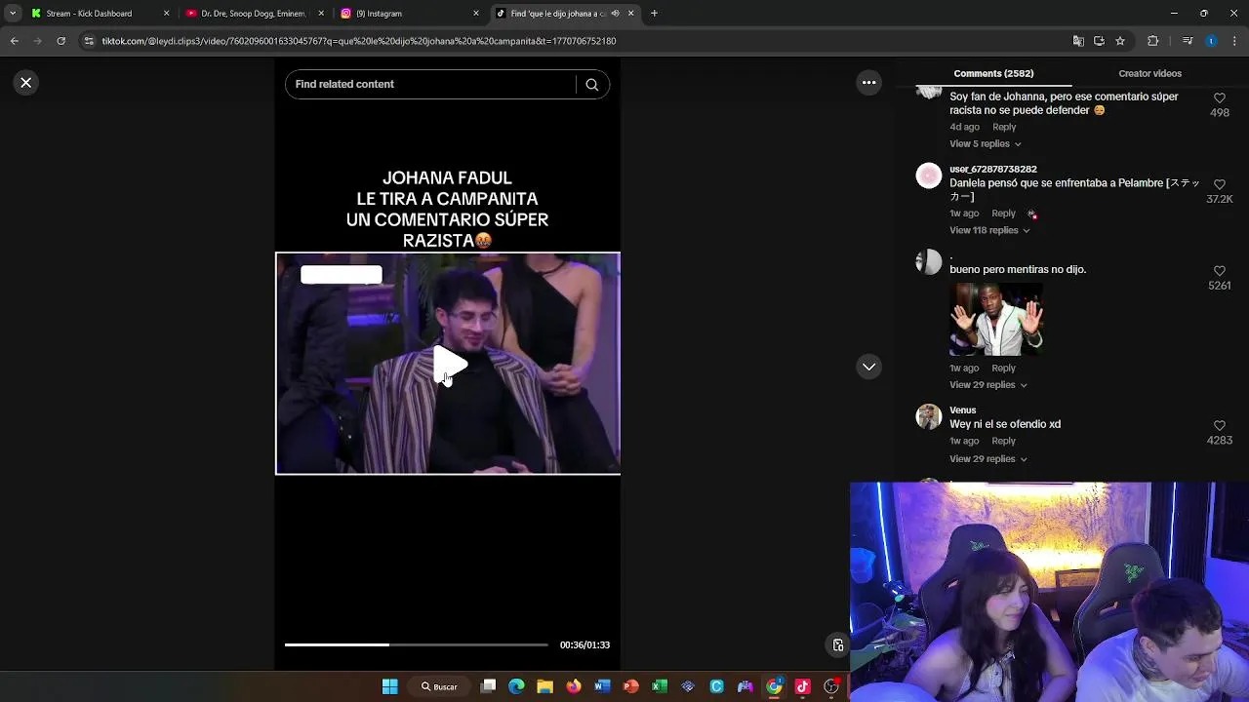Click the install app icon in address bar
The height and width of the screenshot is (702, 1249).
(1099, 41)
